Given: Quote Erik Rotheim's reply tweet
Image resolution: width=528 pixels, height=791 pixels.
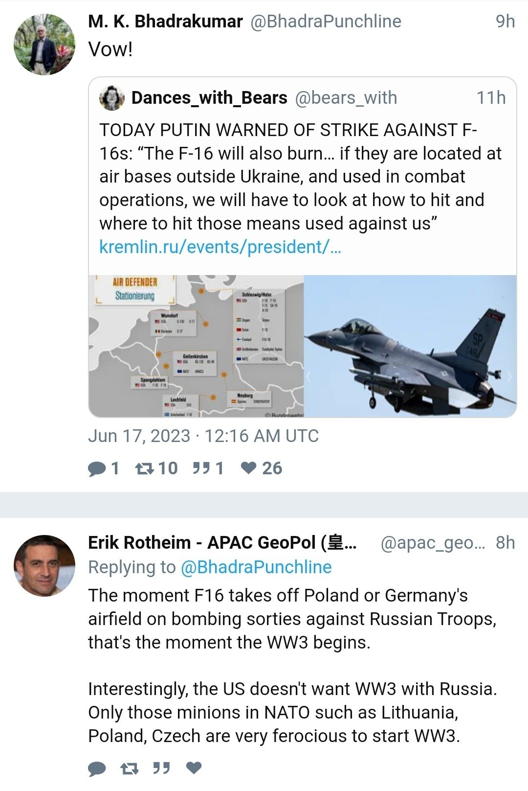Looking at the screenshot, I should (x=161, y=768).
